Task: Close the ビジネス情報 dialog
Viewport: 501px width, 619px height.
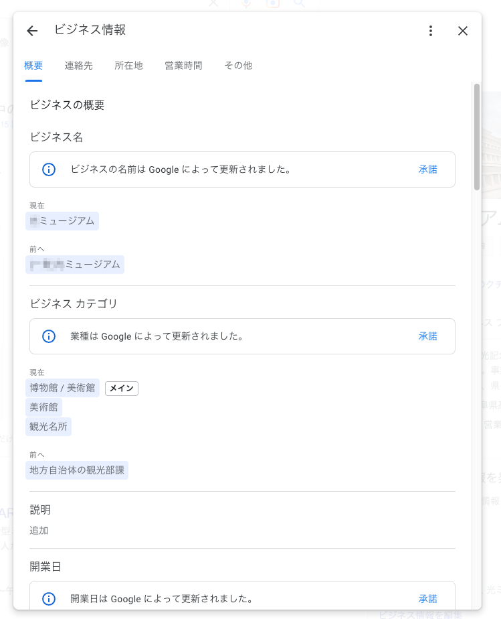Action: (463, 31)
